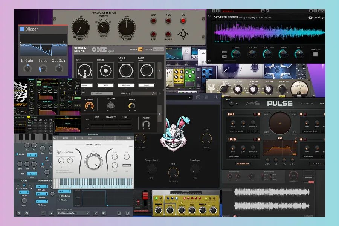339x226 pixels.
Task: Open the mixer sliders icon in synth footer
Action: (x=27, y=213)
